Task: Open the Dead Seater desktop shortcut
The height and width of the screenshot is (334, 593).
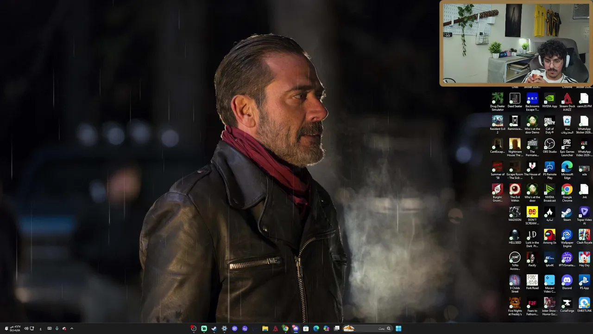Action: tap(515, 100)
